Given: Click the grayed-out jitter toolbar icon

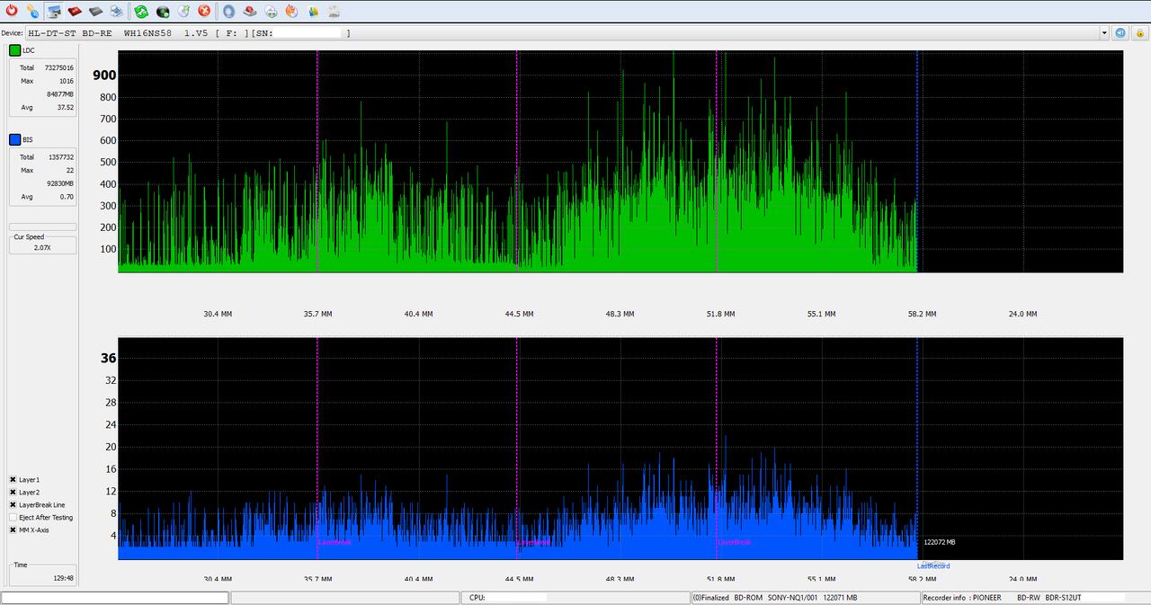Looking at the screenshot, I should point(334,11).
